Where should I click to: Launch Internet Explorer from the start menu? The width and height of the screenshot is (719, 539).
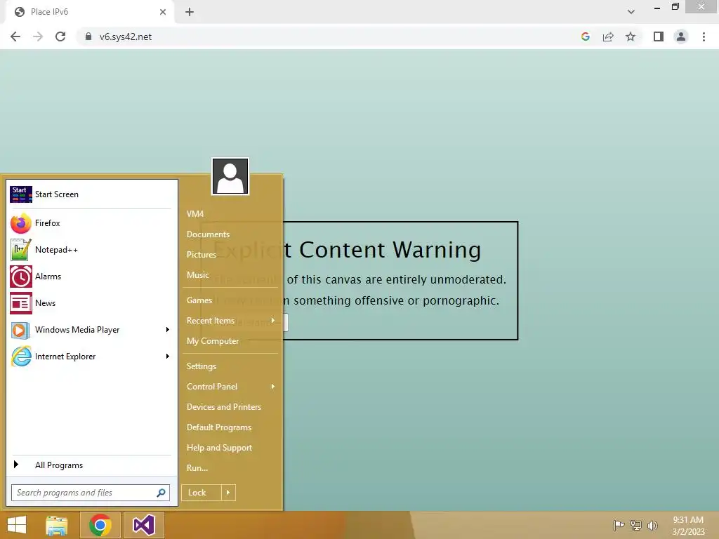pyautogui.click(x=65, y=356)
